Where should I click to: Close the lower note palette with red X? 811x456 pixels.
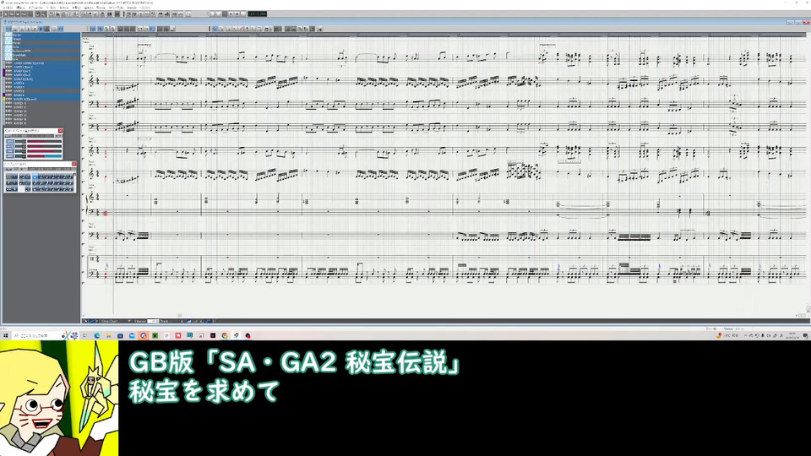(x=74, y=164)
